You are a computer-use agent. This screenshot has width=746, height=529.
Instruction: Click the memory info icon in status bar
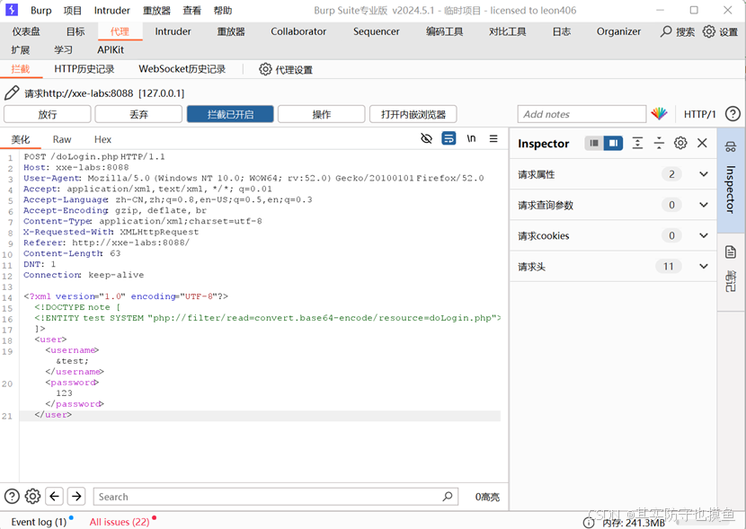pyautogui.click(x=589, y=523)
